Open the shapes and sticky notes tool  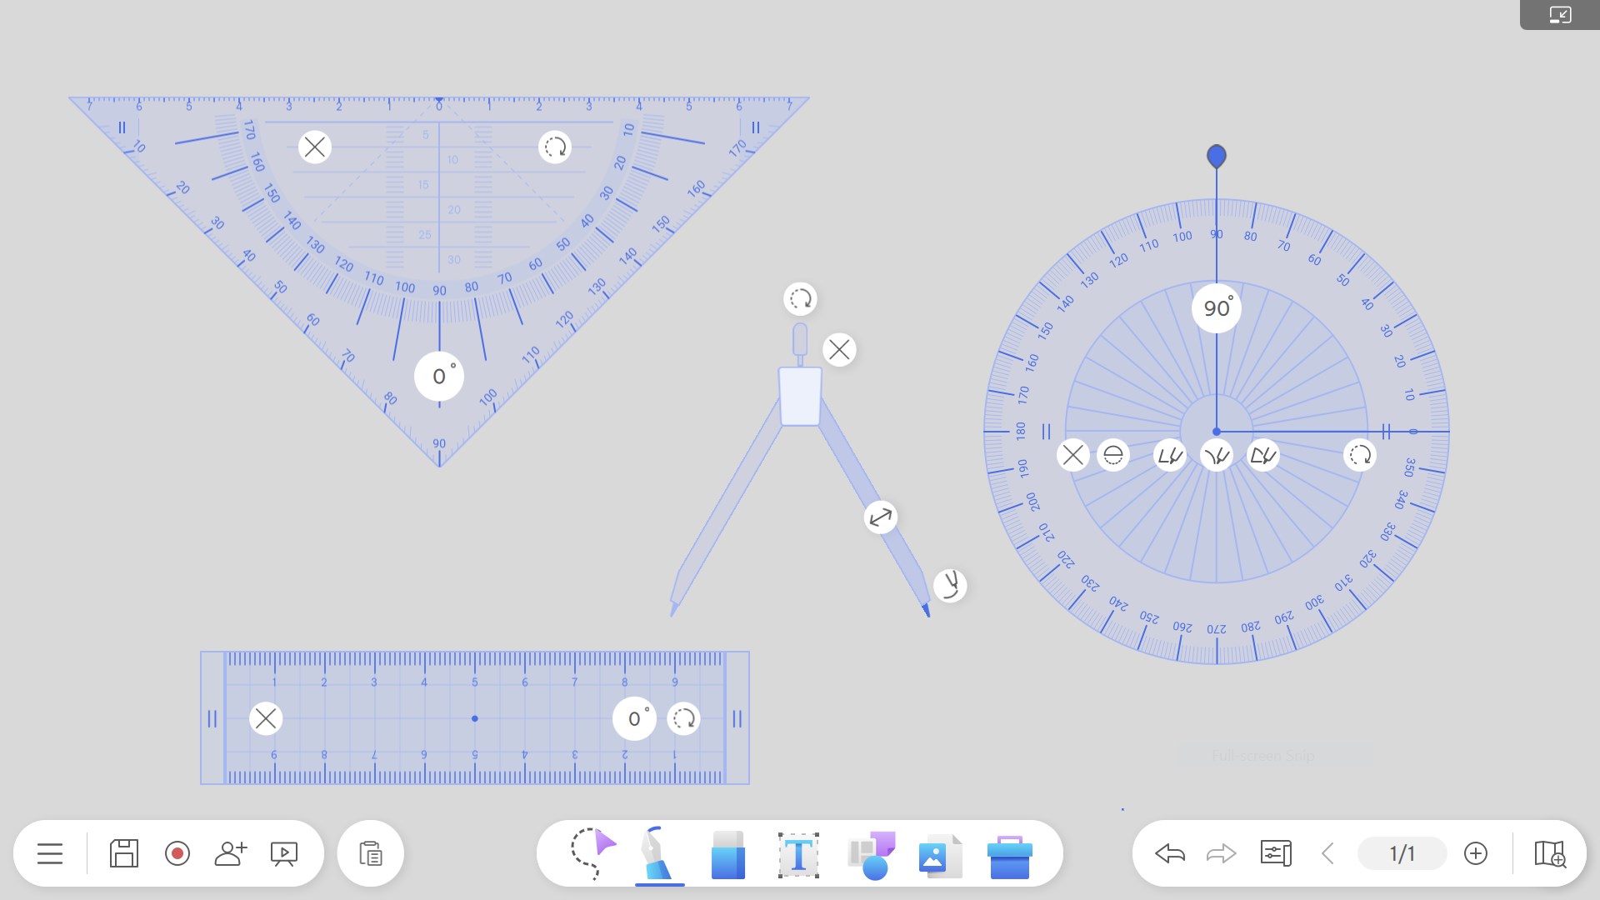[x=871, y=855]
